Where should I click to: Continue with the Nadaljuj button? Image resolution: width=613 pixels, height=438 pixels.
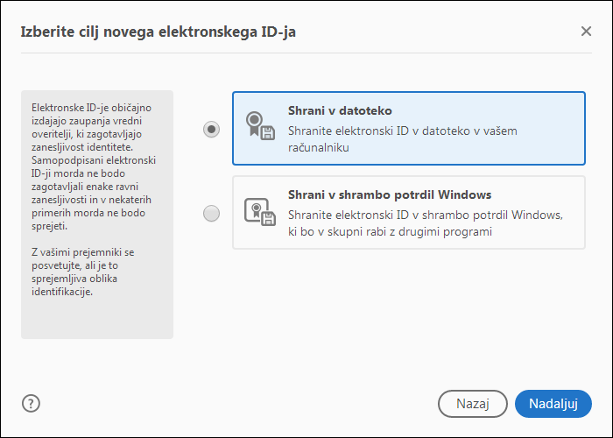[553, 404]
